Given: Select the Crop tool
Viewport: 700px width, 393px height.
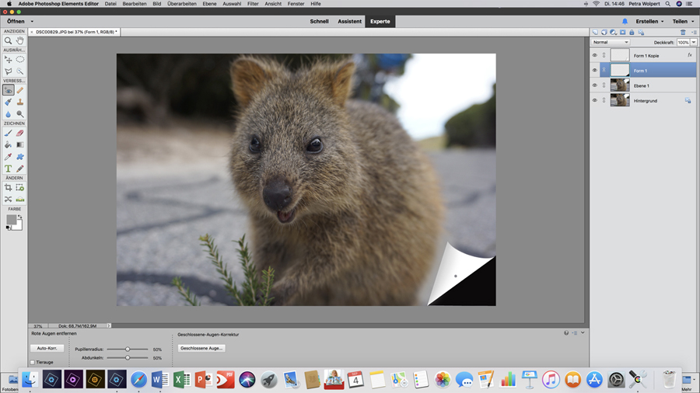Looking at the screenshot, I should coord(8,188).
